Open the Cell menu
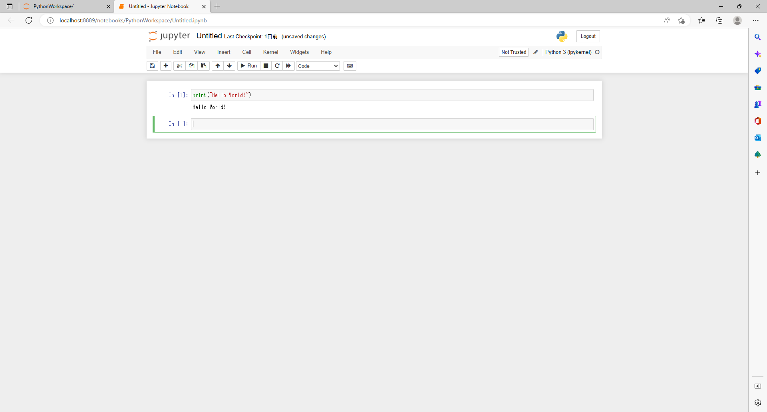This screenshot has height=412, width=767. tap(247, 52)
